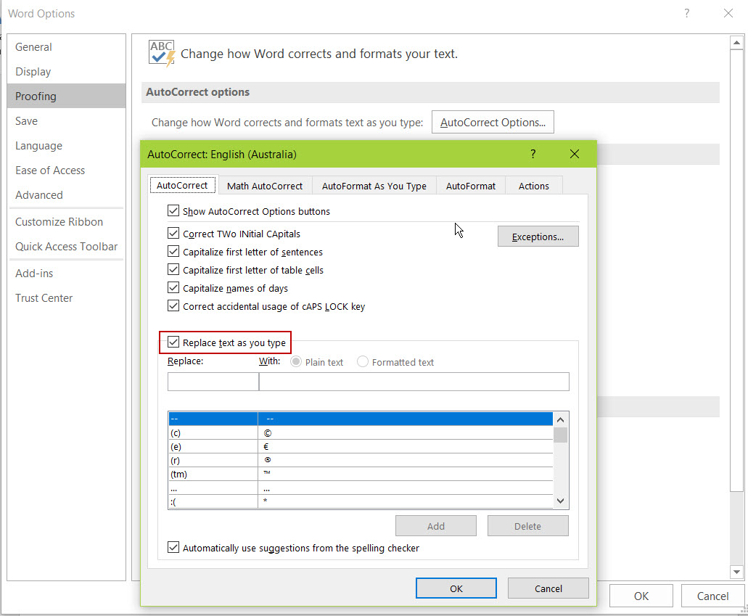The width and height of the screenshot is (748, 616).
Task: Select the highlighted '--' replacement row
Action: tap(361, 419)
